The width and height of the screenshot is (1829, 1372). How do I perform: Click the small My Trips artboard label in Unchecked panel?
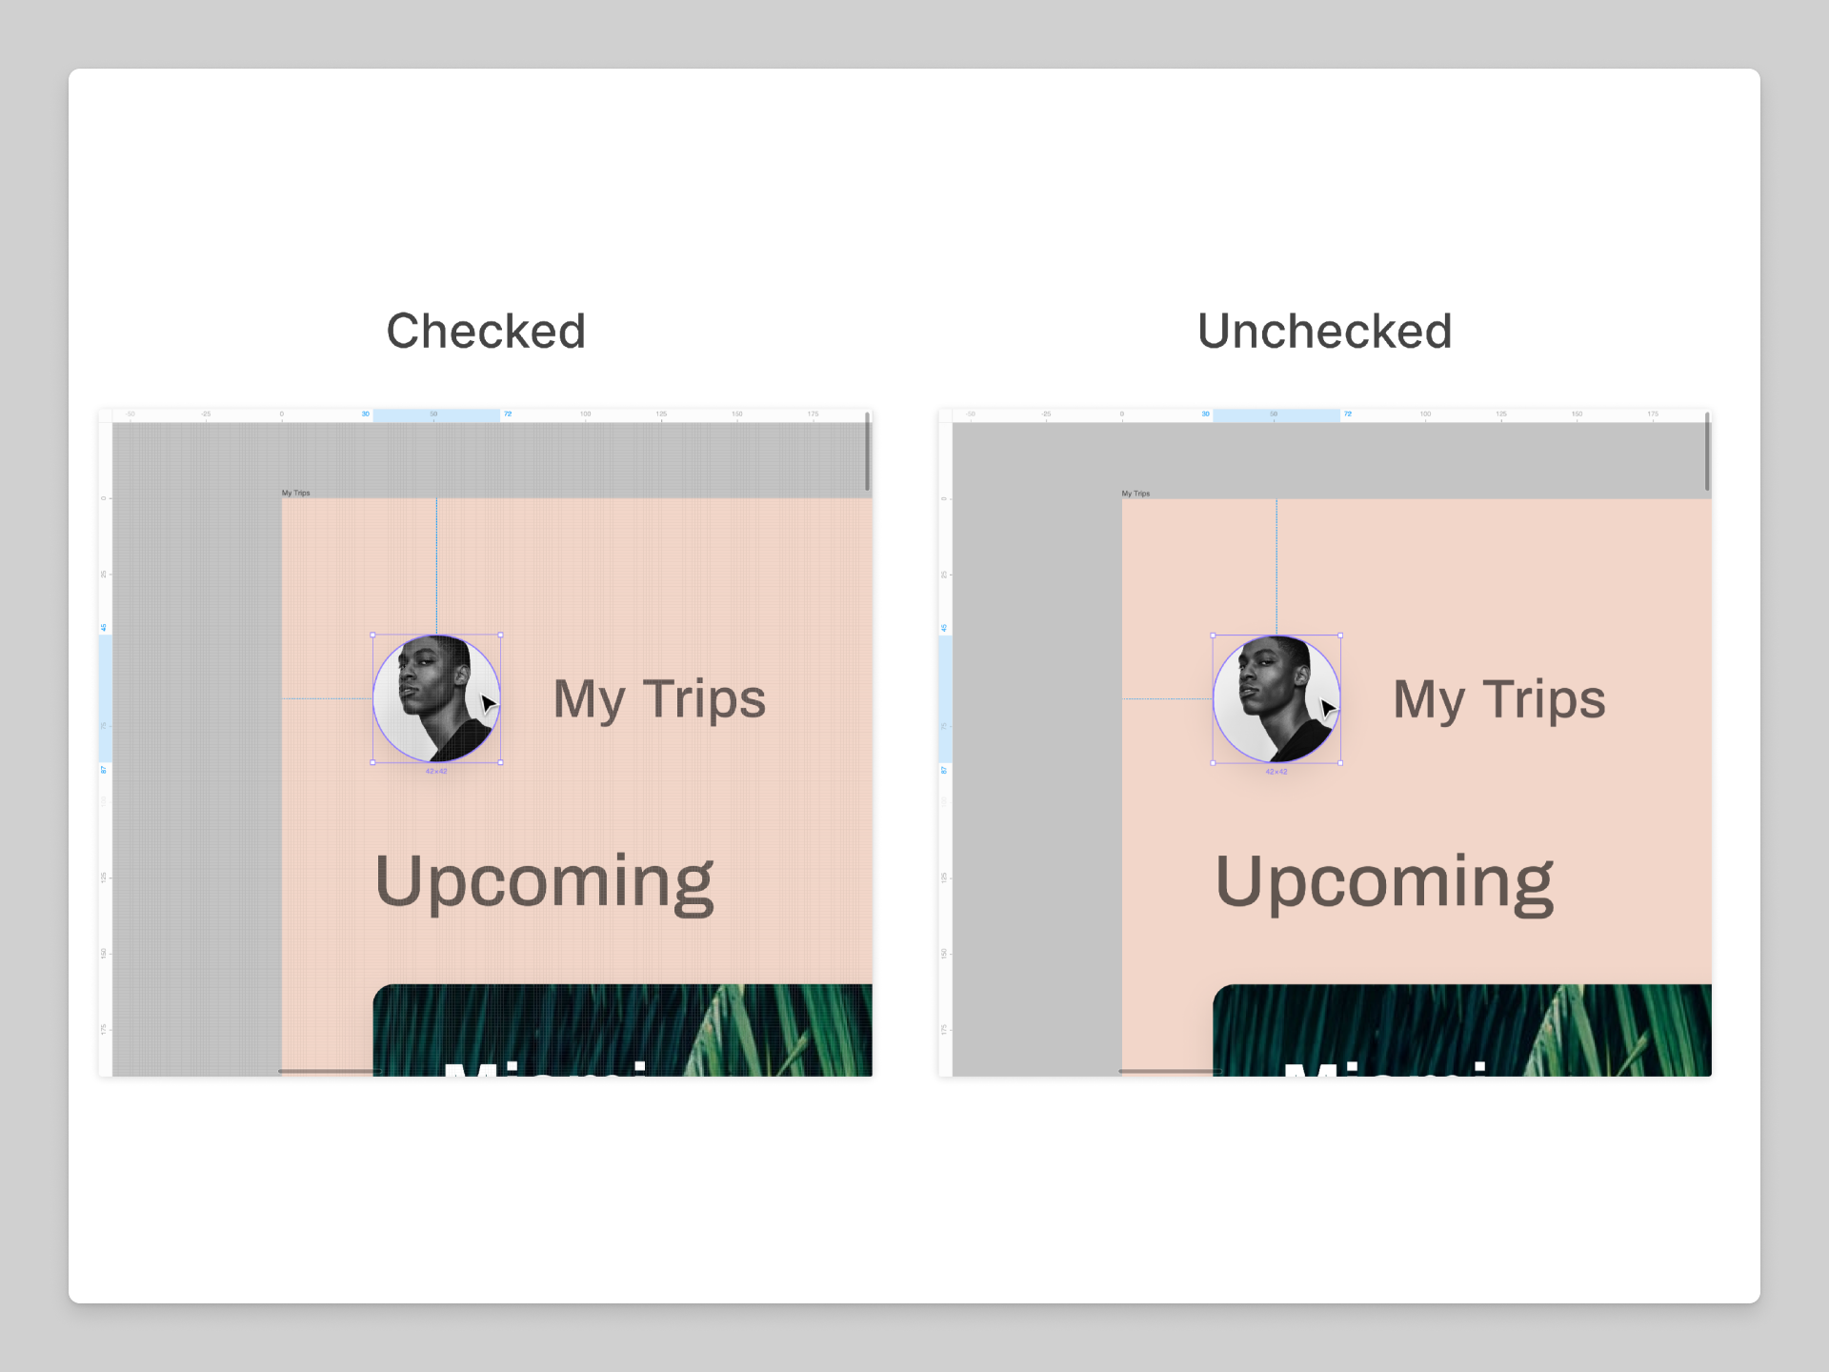coord(1136,493)
